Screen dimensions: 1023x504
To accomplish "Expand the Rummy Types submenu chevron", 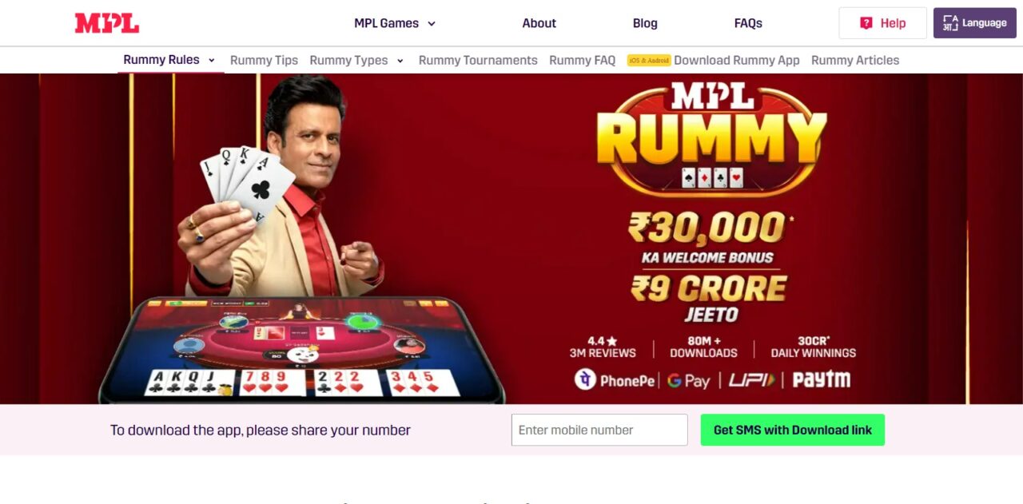I will click(x=400, y=60).
